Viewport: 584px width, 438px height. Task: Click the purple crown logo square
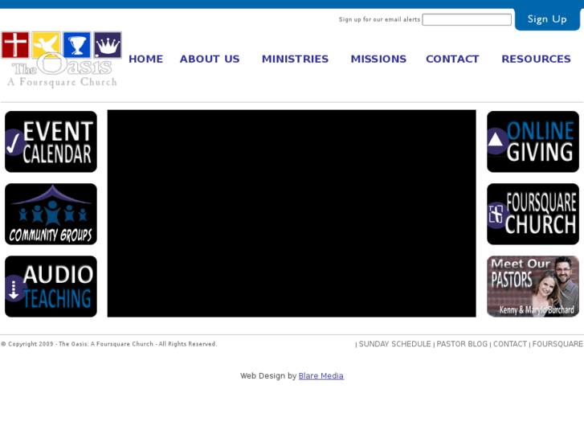(x=108, y=45)
